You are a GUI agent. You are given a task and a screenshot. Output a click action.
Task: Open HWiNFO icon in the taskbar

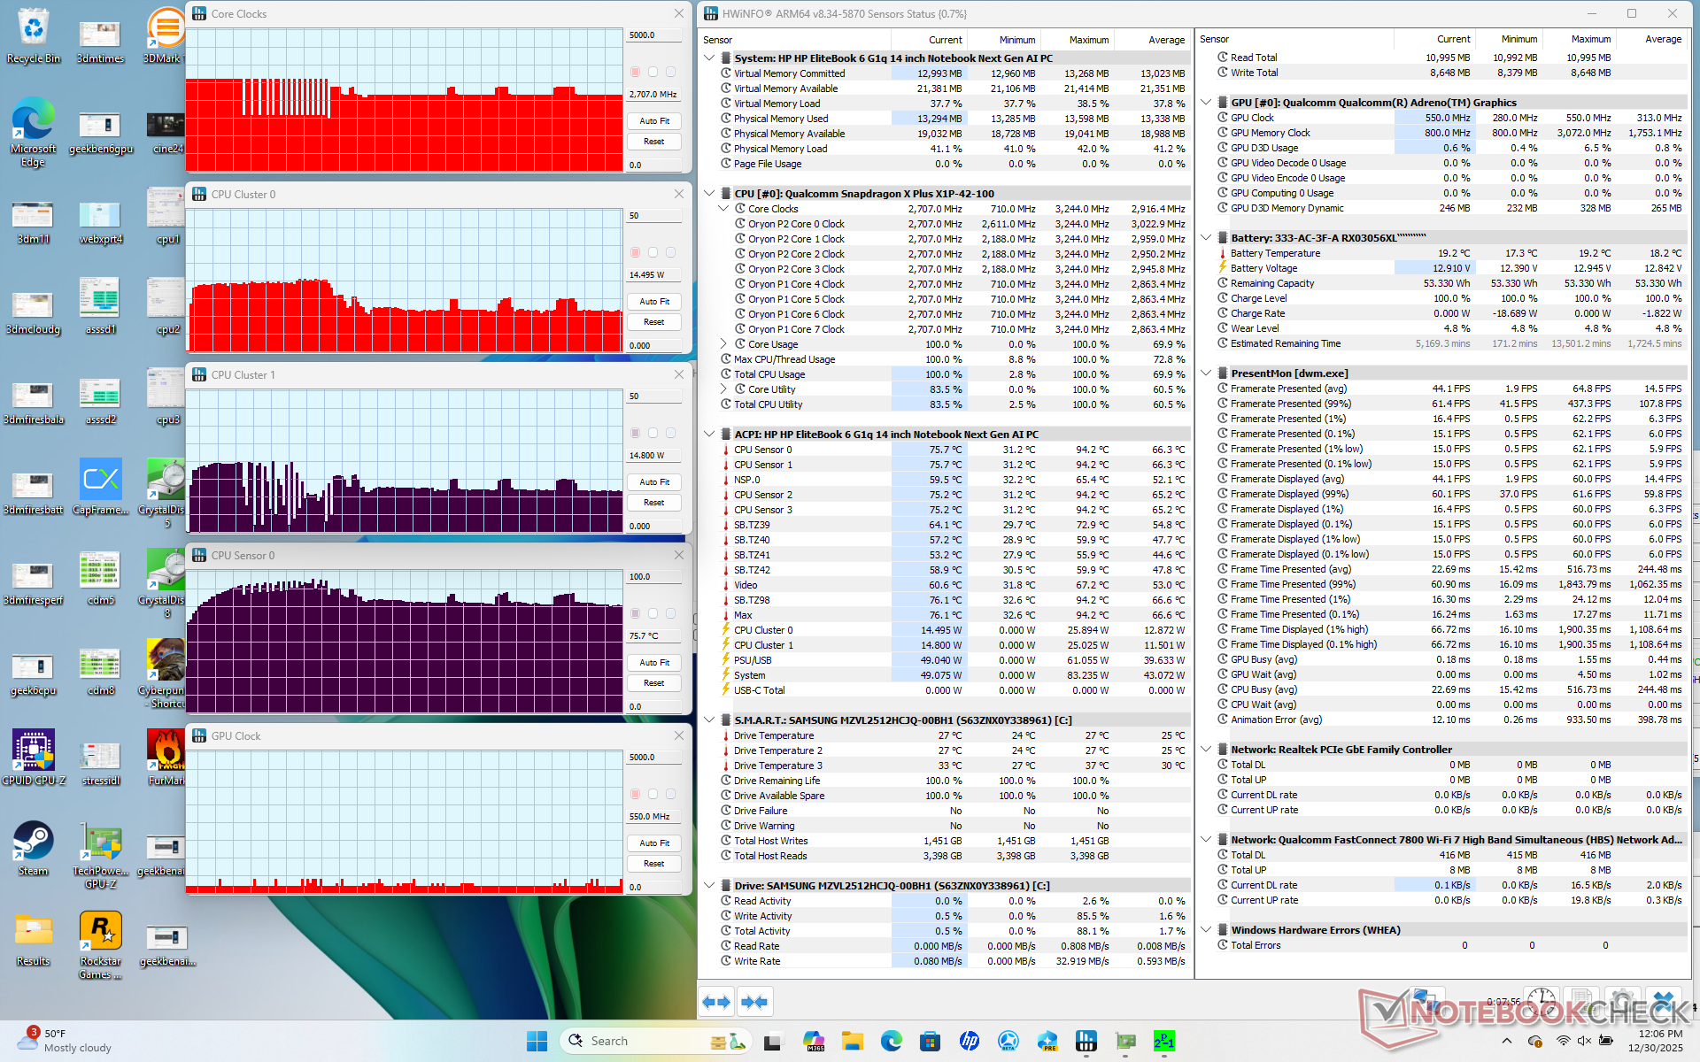pos(1086,1041)
